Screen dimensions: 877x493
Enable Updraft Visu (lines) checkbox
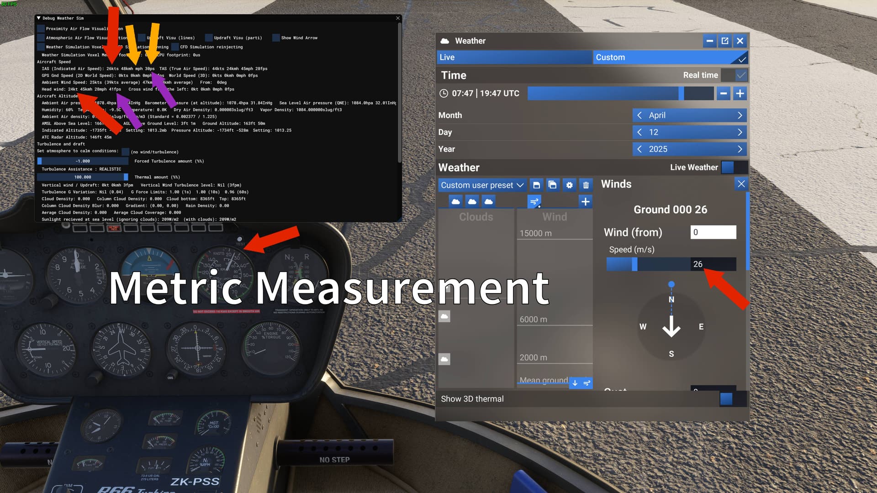pyautogui.click(x=142, y=38)
